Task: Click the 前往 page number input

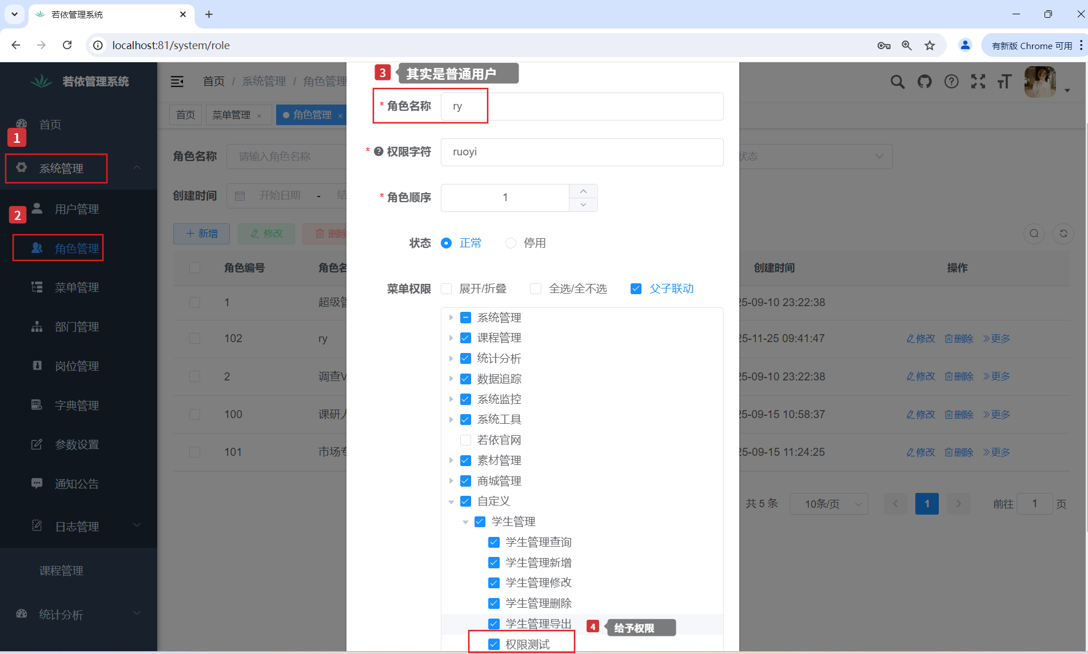Action: tap(1034, 504)
